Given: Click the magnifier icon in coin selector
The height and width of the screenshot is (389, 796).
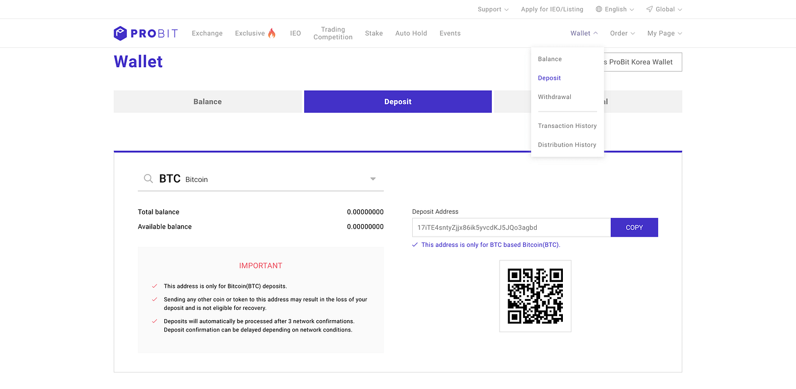Looking at the screenshot, I should 148,179.
